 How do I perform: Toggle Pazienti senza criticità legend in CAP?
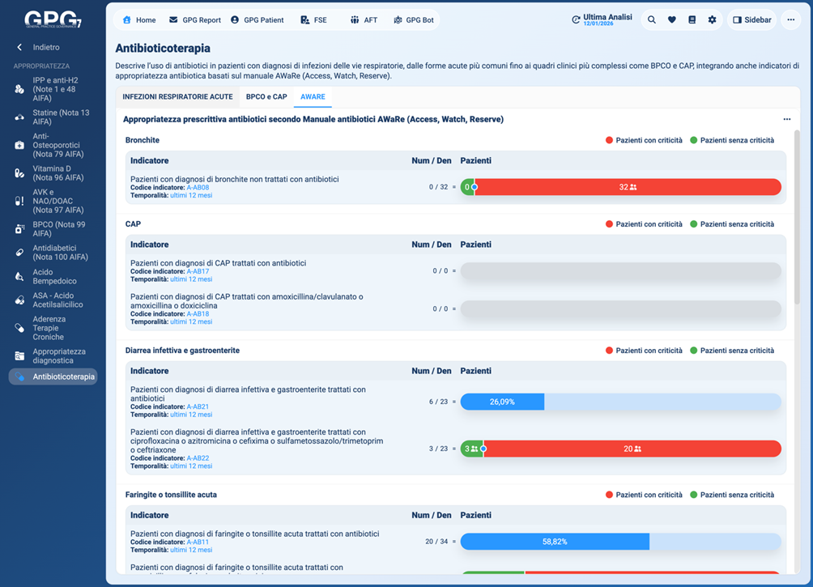[731, 224]
